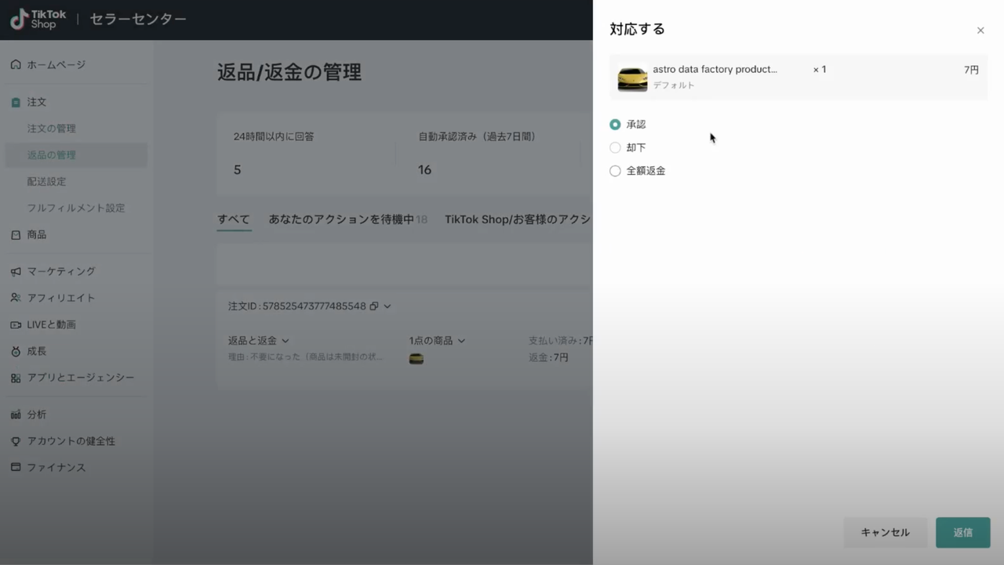Open the 成長 growth icon

click(16, 351)
